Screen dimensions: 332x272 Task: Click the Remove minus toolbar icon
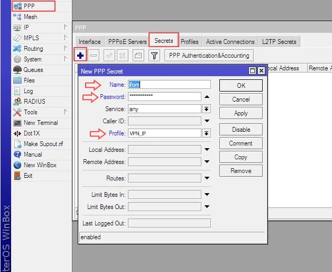tap(94, 55)
